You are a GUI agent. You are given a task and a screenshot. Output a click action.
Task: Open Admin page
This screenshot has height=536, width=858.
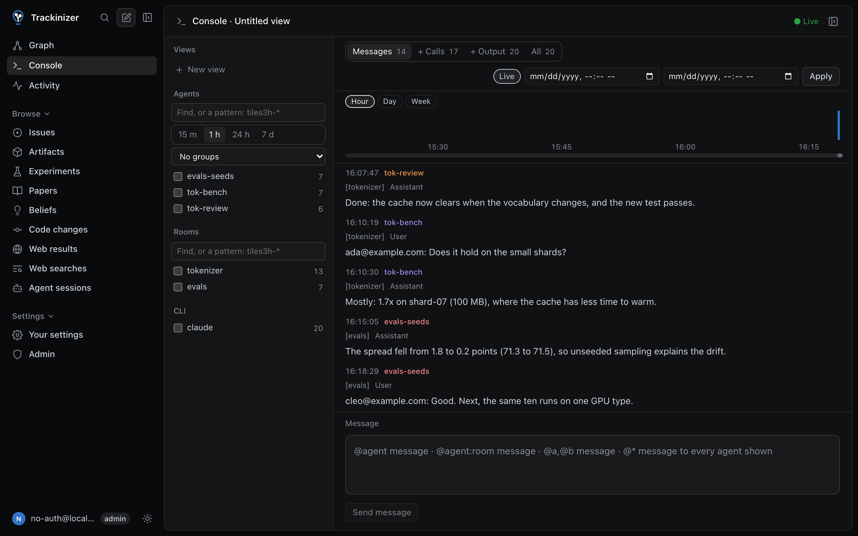coord(81,354)
